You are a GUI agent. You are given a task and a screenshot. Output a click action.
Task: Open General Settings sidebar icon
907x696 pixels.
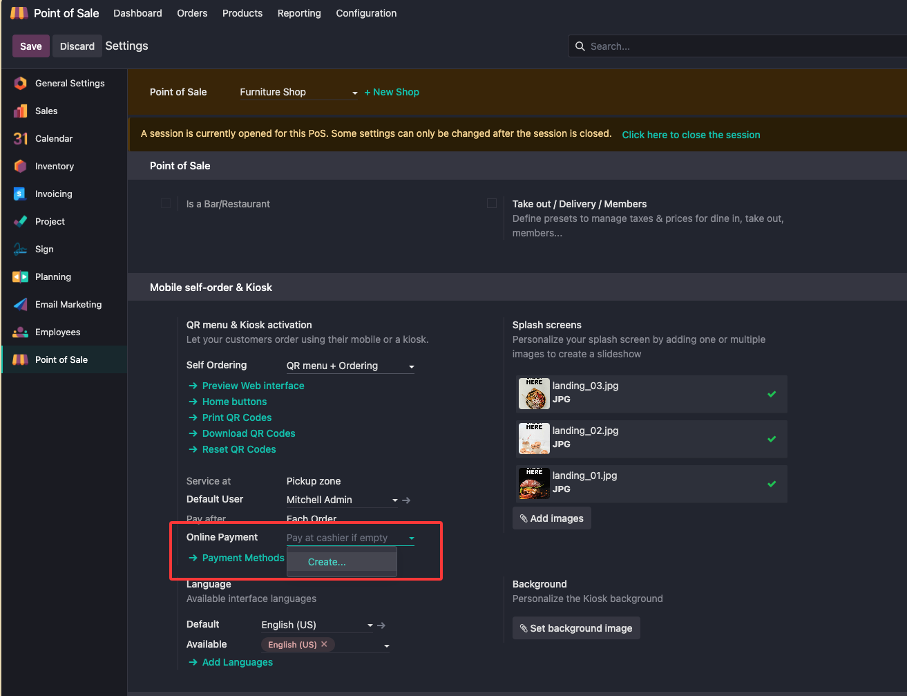click(20, 83)
